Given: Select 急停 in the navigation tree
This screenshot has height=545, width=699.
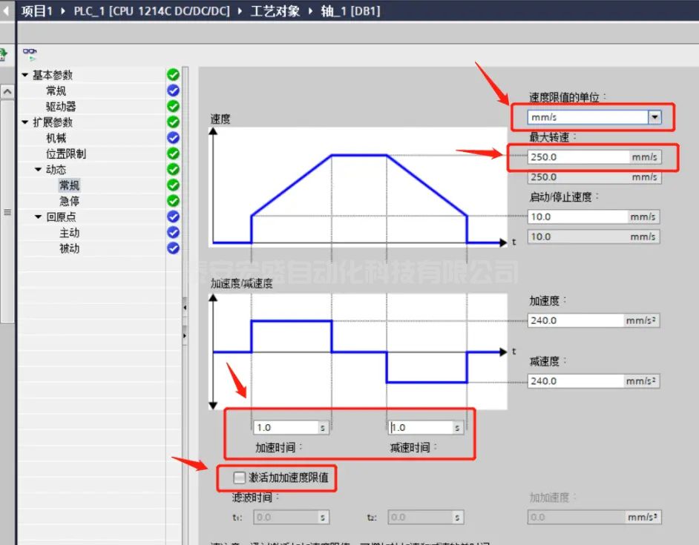Looking at the screenshot, I should 69,201.
